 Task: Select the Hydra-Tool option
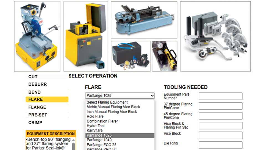(96, 126)
